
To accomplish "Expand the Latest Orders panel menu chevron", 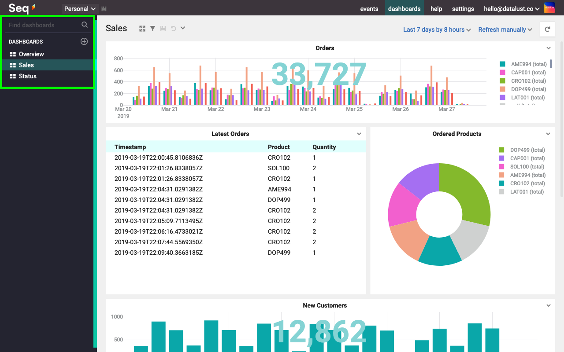I will click(x=359, y=134).
